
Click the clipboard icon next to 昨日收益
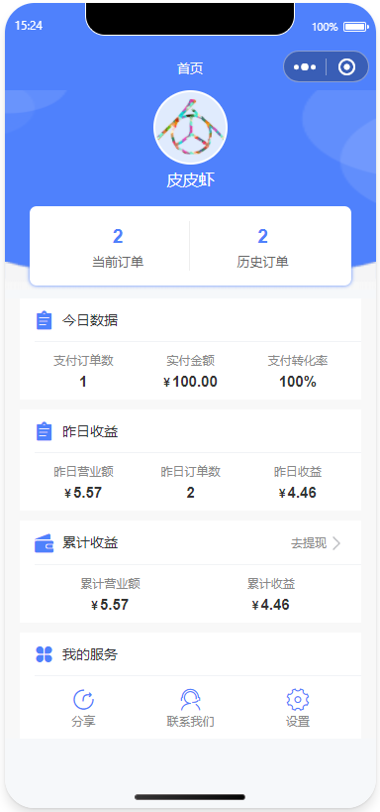[44, 431]
